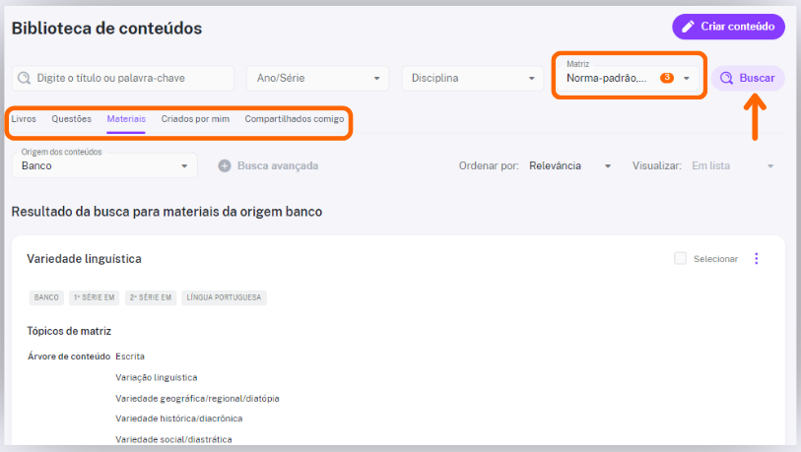Screen dimensions: 801x452
Task: Open Visualizar Em lista dropdown
Action: [733, 166]
